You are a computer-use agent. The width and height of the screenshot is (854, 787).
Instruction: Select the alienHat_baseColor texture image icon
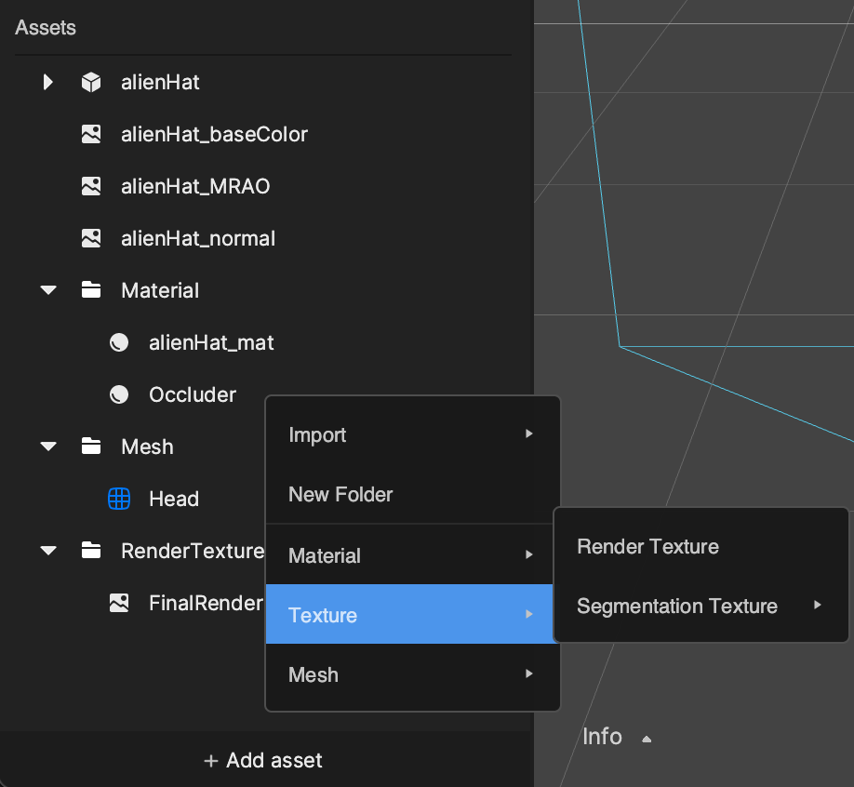point(91,134)
